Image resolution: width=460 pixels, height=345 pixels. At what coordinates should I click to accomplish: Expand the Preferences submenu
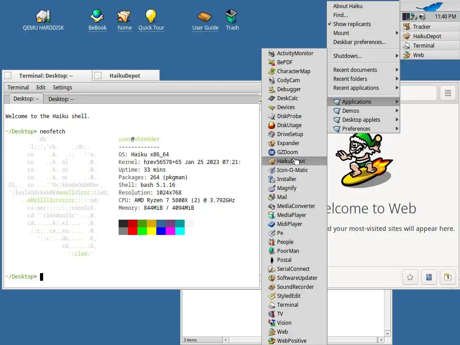(x=363, y=129)
